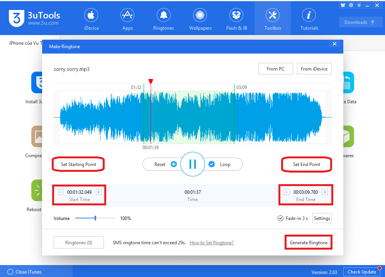Toggle the Close iTunes option

coord(10,272)
